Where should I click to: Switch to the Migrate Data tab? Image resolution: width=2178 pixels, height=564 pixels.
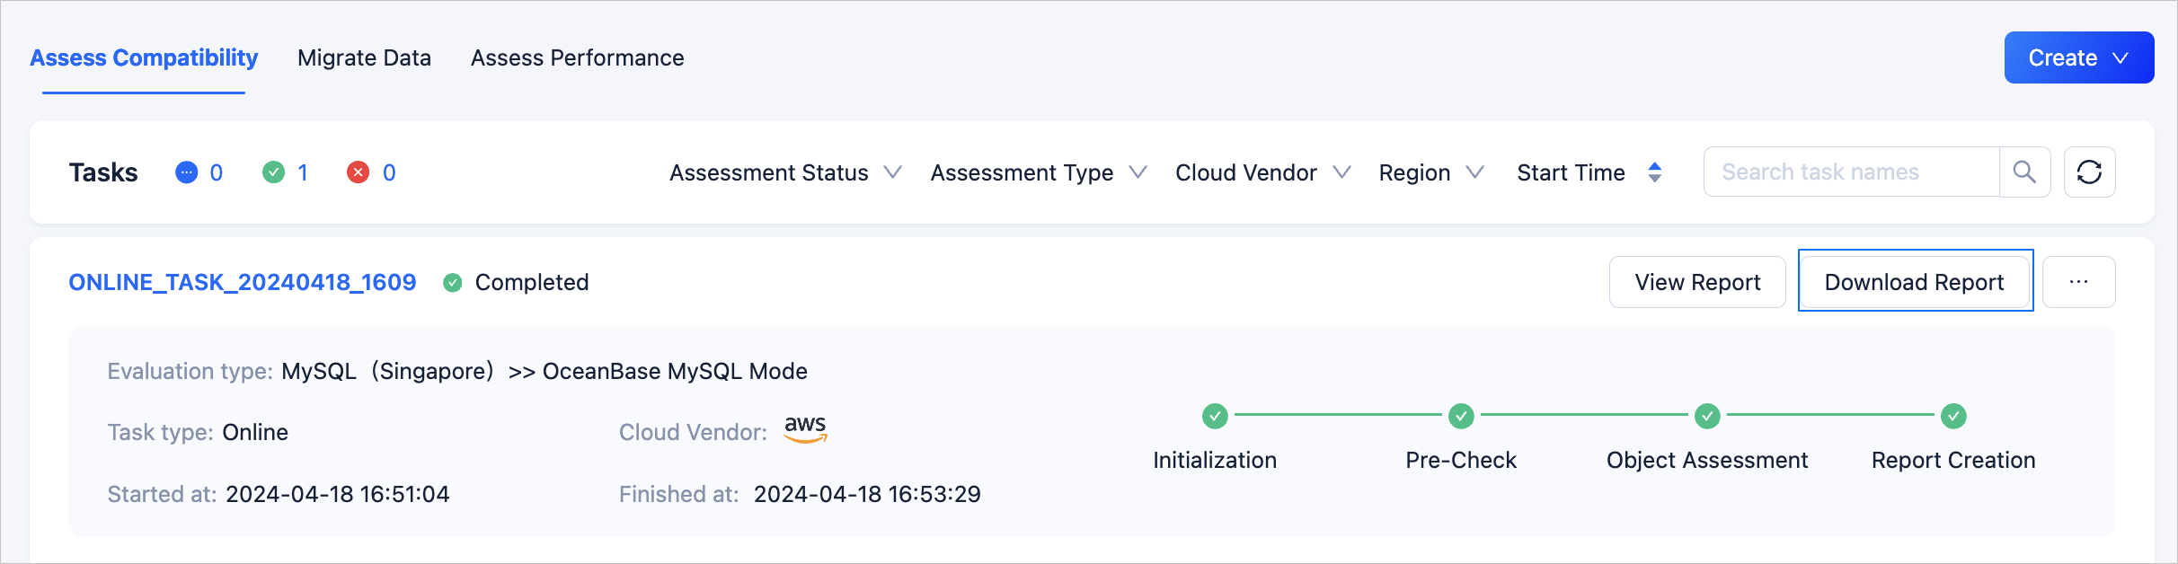click(x=364, y=57)
